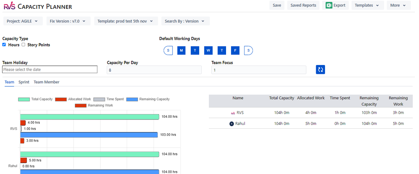The width and height of the screenshot is (419, 174).
Task: Click the Excel icon on Export
Action: pyautogui.click(x=329, y=5)
